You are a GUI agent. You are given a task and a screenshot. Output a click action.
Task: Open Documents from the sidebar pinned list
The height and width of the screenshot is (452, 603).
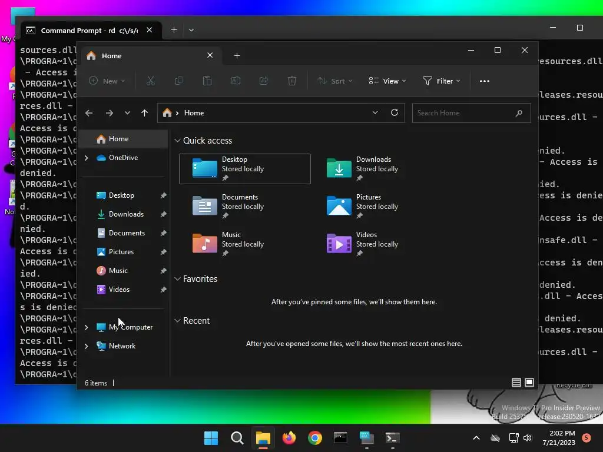(x=127, y=233)
